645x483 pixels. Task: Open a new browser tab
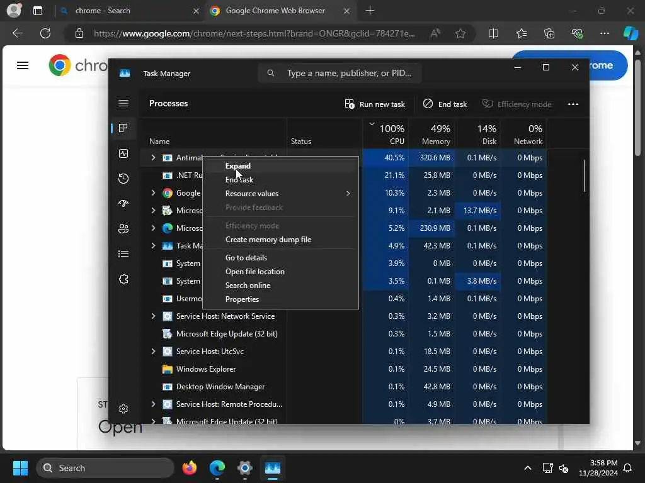[x=370, y=11]
